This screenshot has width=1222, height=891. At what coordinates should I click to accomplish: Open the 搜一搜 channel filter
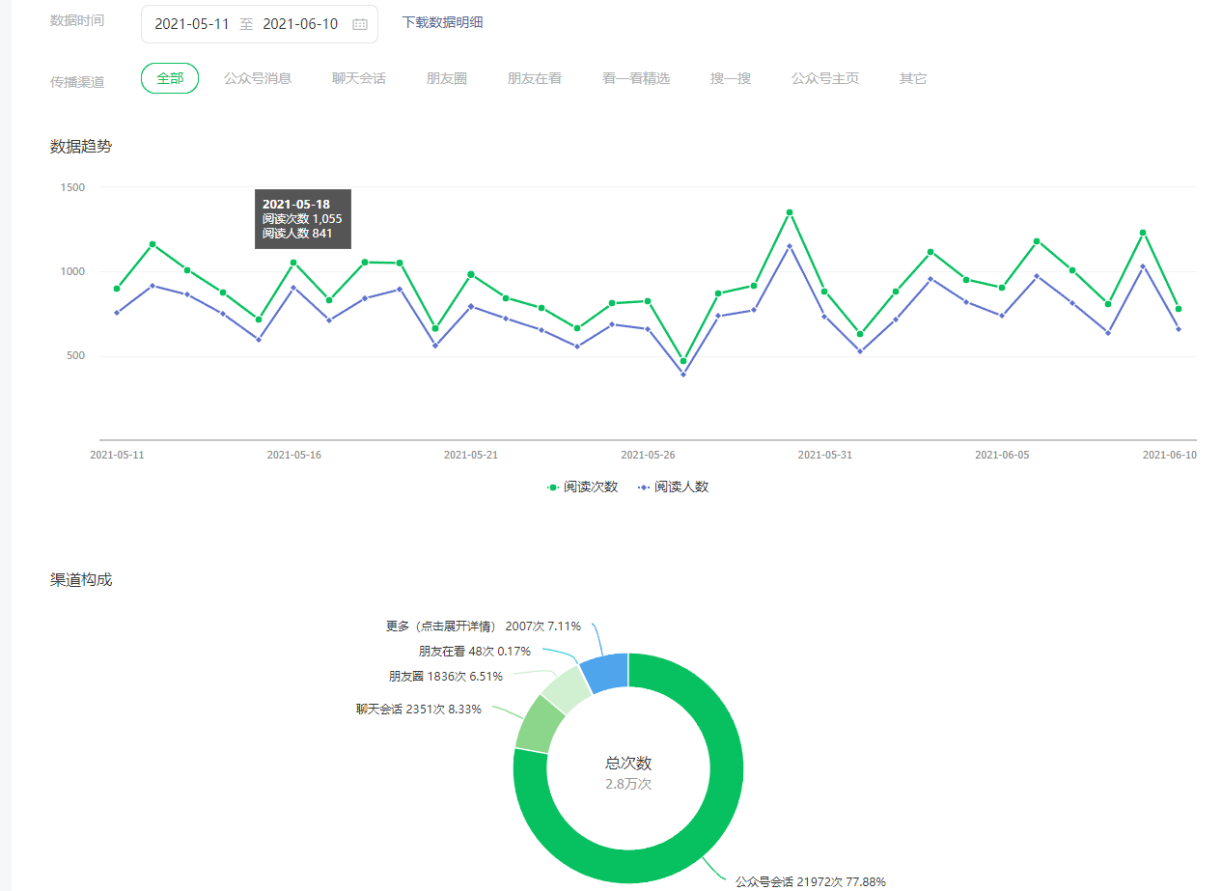tap(731, 78)
